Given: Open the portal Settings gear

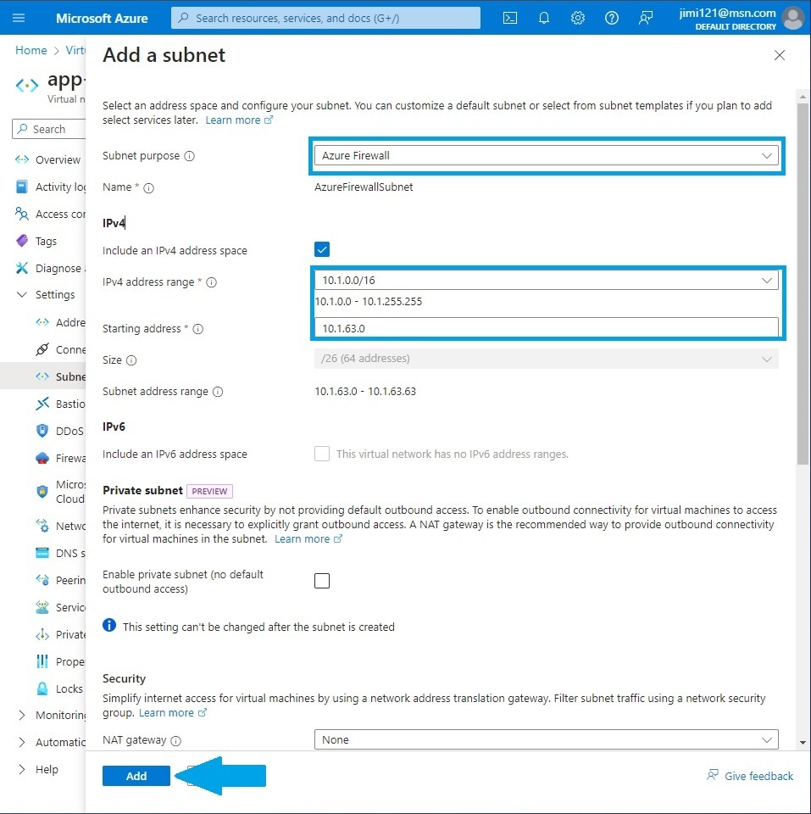Looking at the screenshot, I should [x=577, y=17].
